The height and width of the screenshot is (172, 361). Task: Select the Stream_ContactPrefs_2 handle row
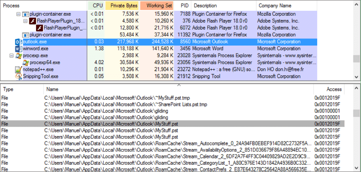pyautogui.click(x=172, y=169)
